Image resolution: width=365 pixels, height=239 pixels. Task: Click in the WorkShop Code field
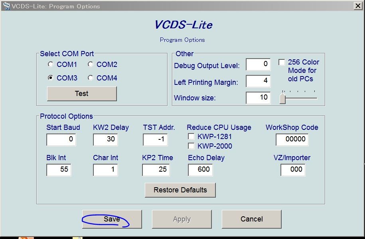point(292,139)
